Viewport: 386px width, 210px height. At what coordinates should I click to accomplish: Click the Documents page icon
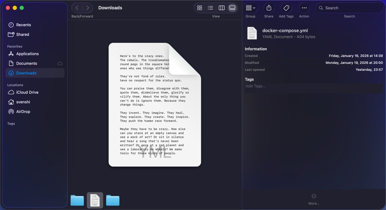click(x=11, y=63)
